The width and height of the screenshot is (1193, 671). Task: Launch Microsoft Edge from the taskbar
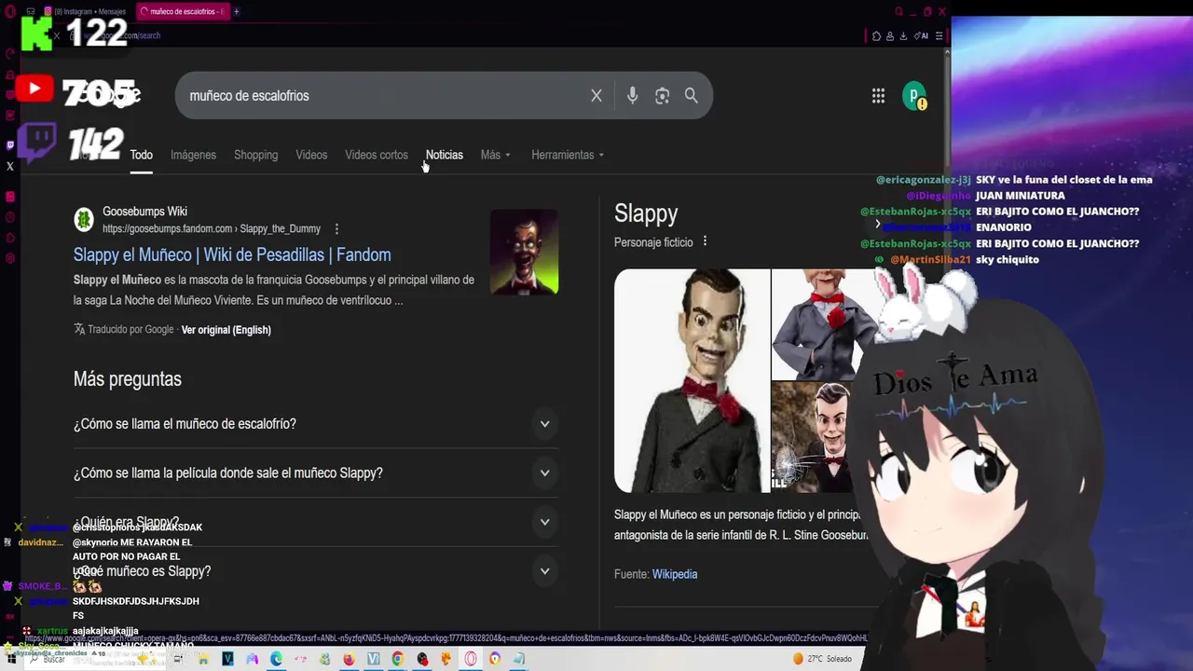[276, 659]
